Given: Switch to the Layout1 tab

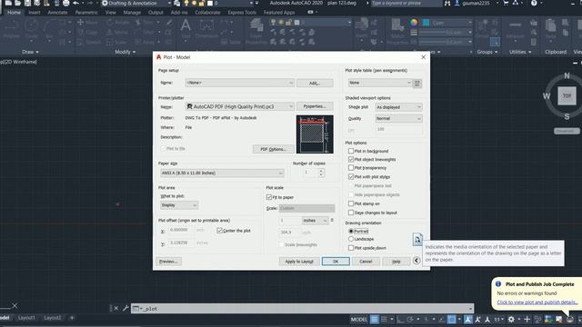Looking at the screenshot, I should (26, 318).
